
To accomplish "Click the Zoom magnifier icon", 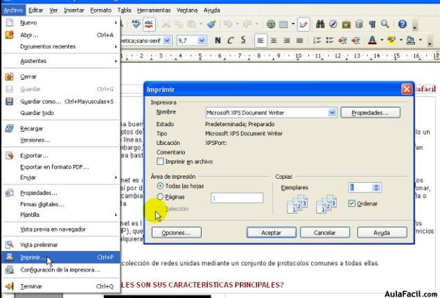I will (385, 24).
